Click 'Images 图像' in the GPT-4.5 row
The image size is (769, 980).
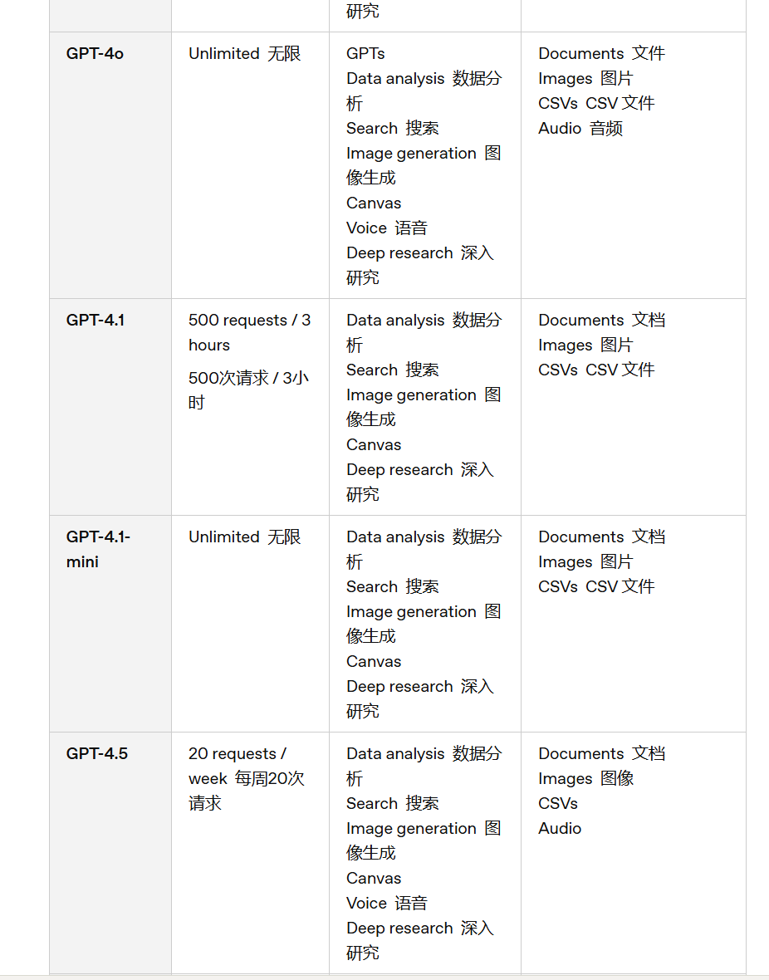[585, 779]
